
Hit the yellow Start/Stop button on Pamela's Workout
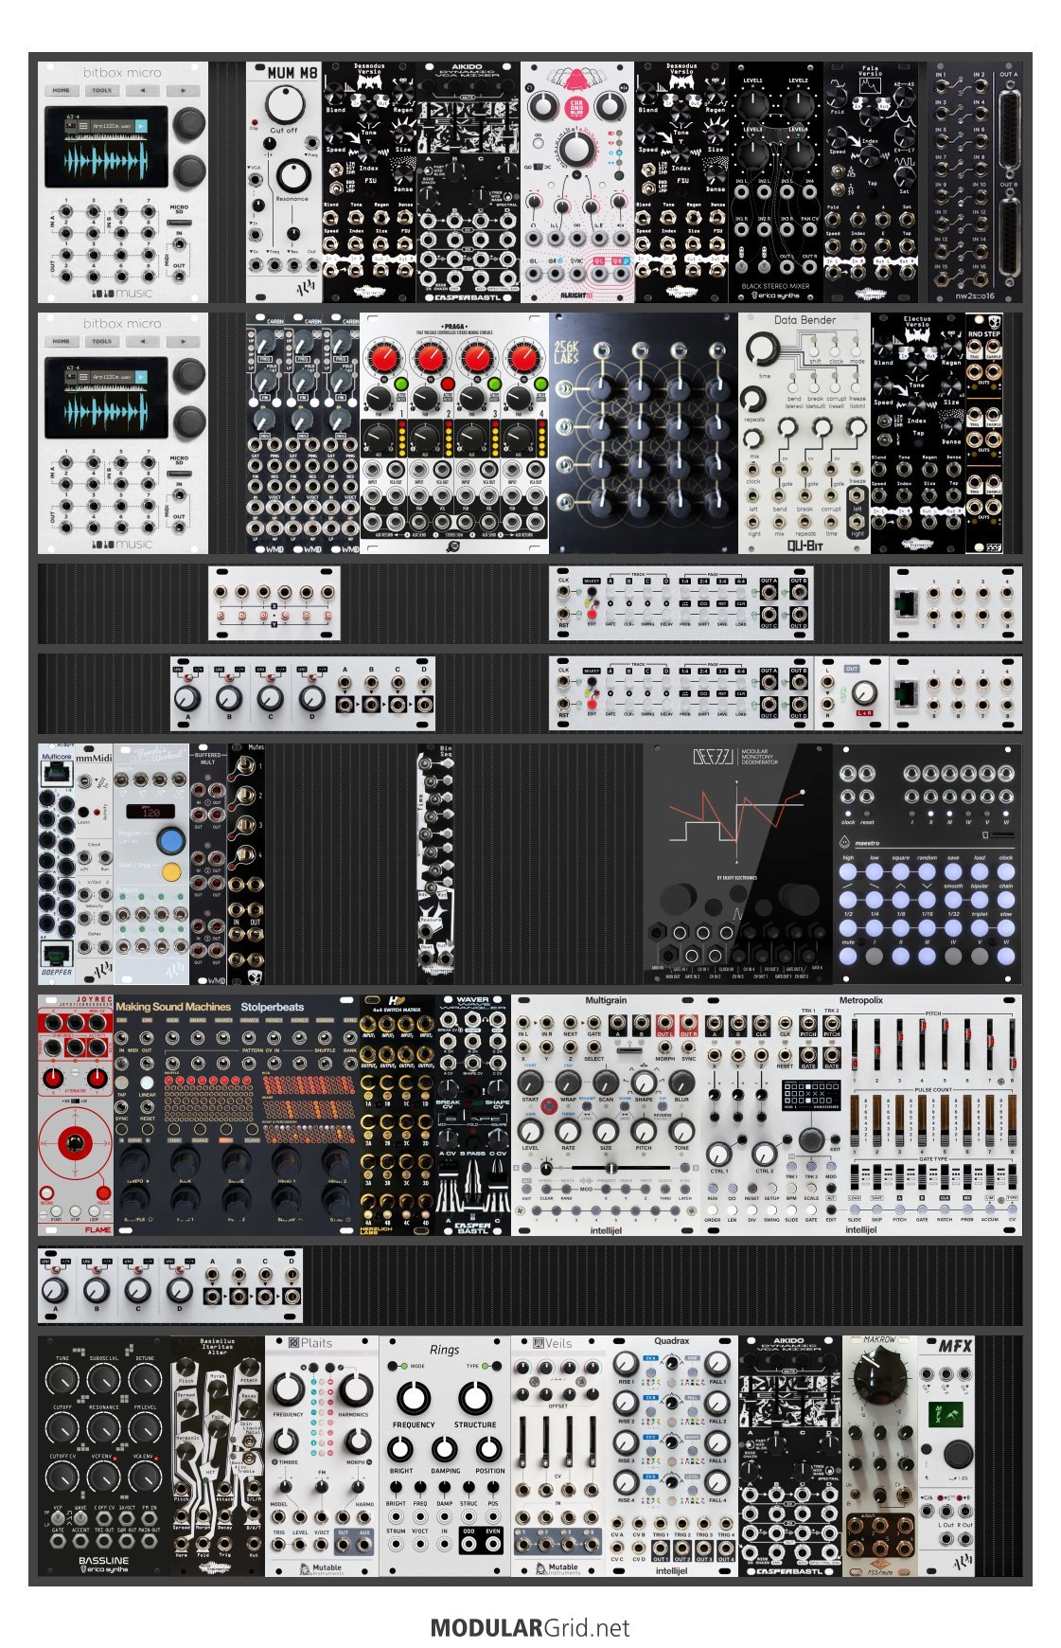pyautogui.click(x=171, y=872)
